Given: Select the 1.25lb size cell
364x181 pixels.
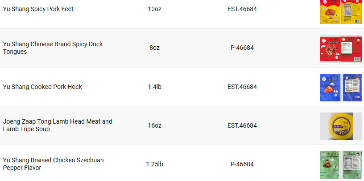Looking at the screenshot, I should 155,164.
